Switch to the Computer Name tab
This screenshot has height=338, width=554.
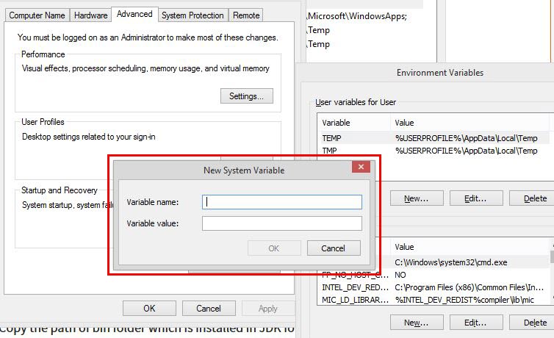click(x=37, y=15)
